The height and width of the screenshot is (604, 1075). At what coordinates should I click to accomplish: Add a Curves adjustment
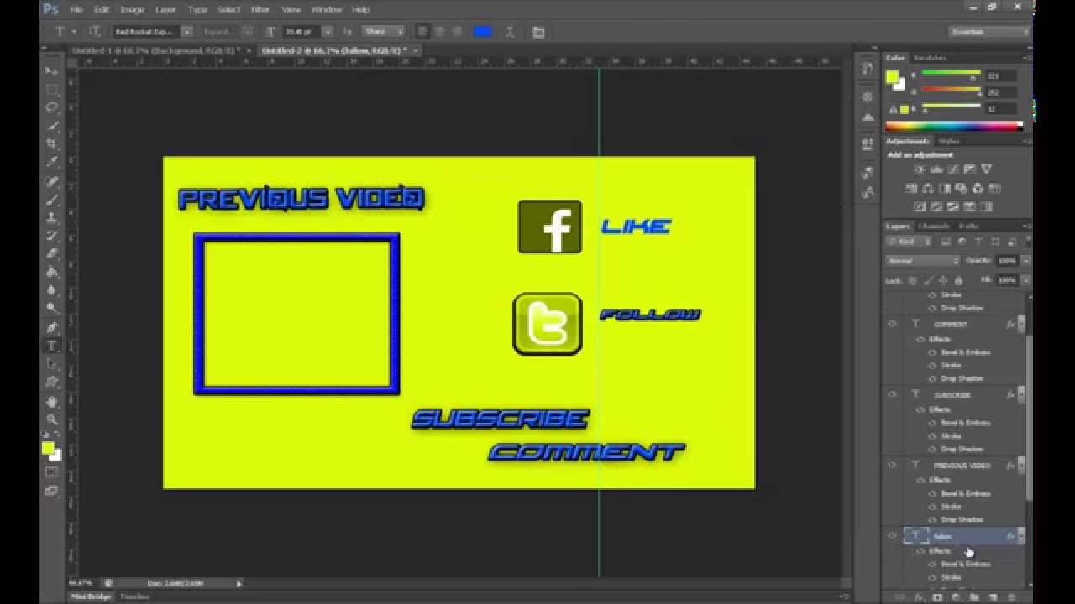(x=952, y=169)
